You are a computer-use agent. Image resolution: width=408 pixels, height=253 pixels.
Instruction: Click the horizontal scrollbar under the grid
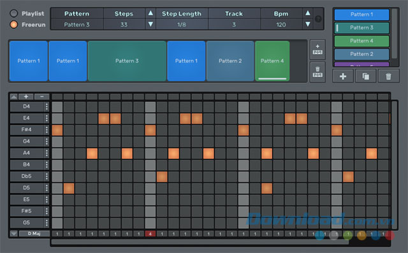pyautogui.click(x=200, y=242)
